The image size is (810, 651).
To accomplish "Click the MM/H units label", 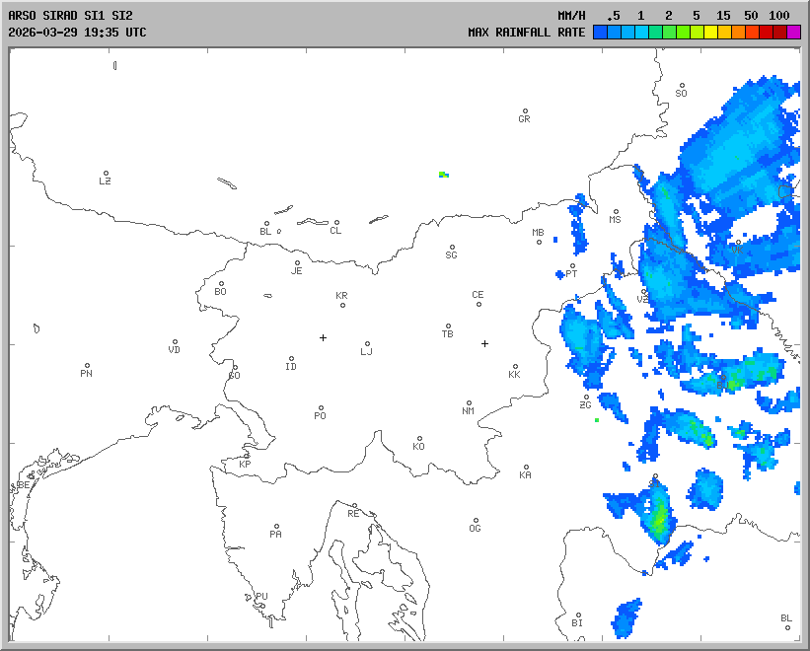I will (571, 16).
